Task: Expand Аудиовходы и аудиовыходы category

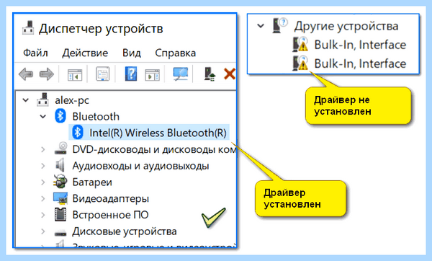Action: 43,166
